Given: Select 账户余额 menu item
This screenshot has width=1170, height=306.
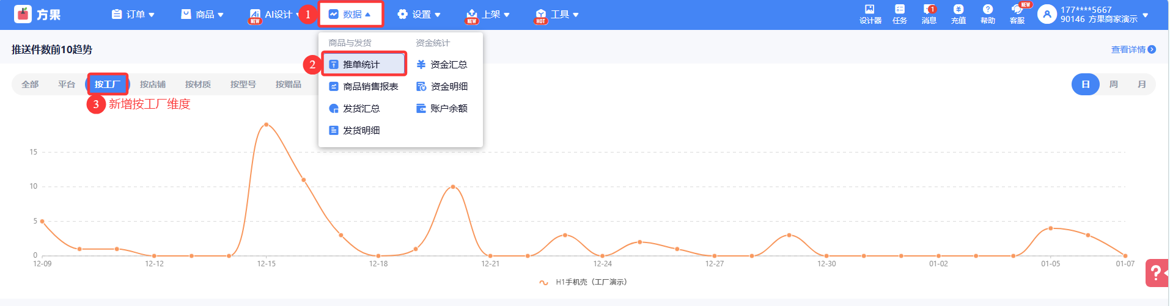Looking at the screenshot, I should click(442, 108).
